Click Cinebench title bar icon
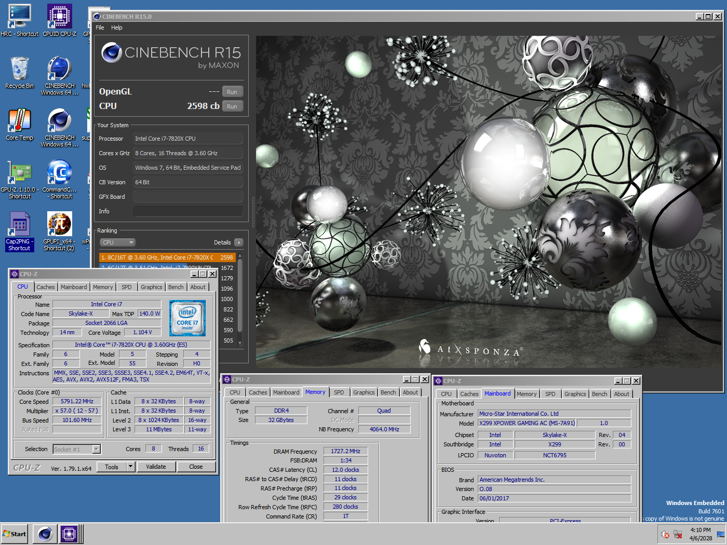Screen dimensions: 727x545 [x=97, y=17]
